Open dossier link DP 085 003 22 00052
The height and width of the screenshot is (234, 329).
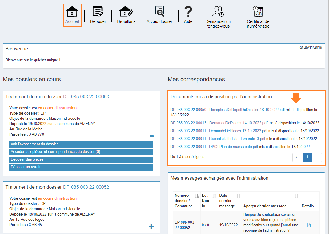[86, 187]
